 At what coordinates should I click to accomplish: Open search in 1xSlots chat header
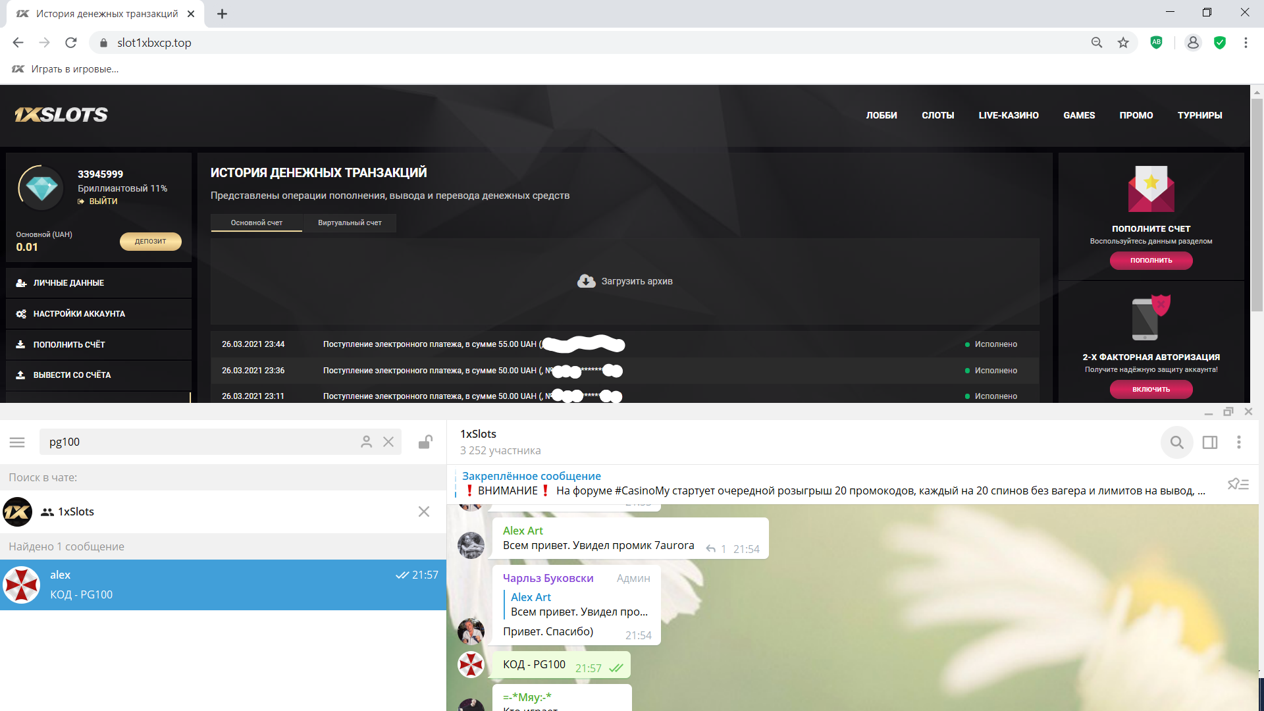coord(1176,442)
